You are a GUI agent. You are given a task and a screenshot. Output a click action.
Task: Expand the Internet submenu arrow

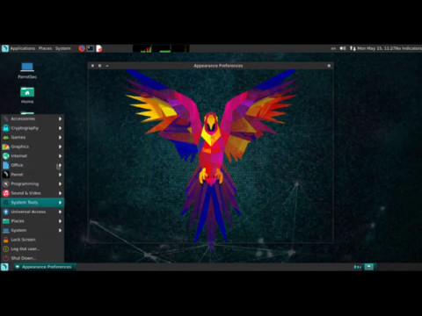60,156
